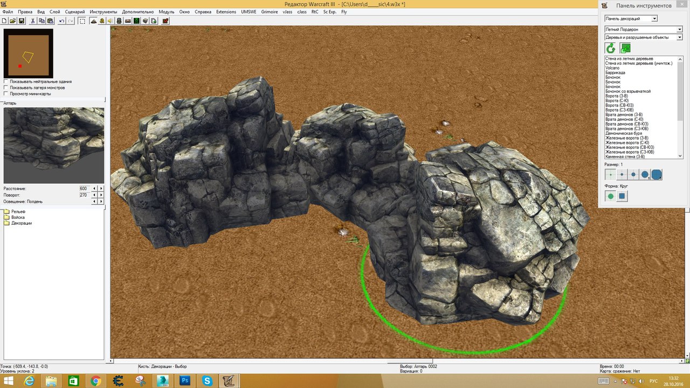Image resolution: width=690 pixels, height=388 pixels.
Task: Open Skype from the taskbar
Action: 208,380
